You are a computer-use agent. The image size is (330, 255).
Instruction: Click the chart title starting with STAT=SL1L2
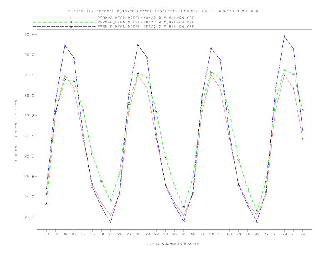(164, 11)
